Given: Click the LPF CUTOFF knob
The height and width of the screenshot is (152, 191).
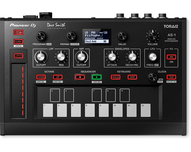Looking at the screenshot, I should click(x=41, y=57).
